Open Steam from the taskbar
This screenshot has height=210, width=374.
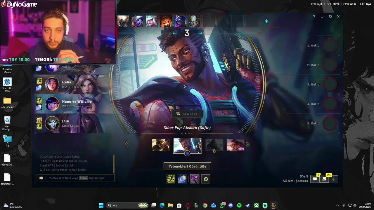248,205
